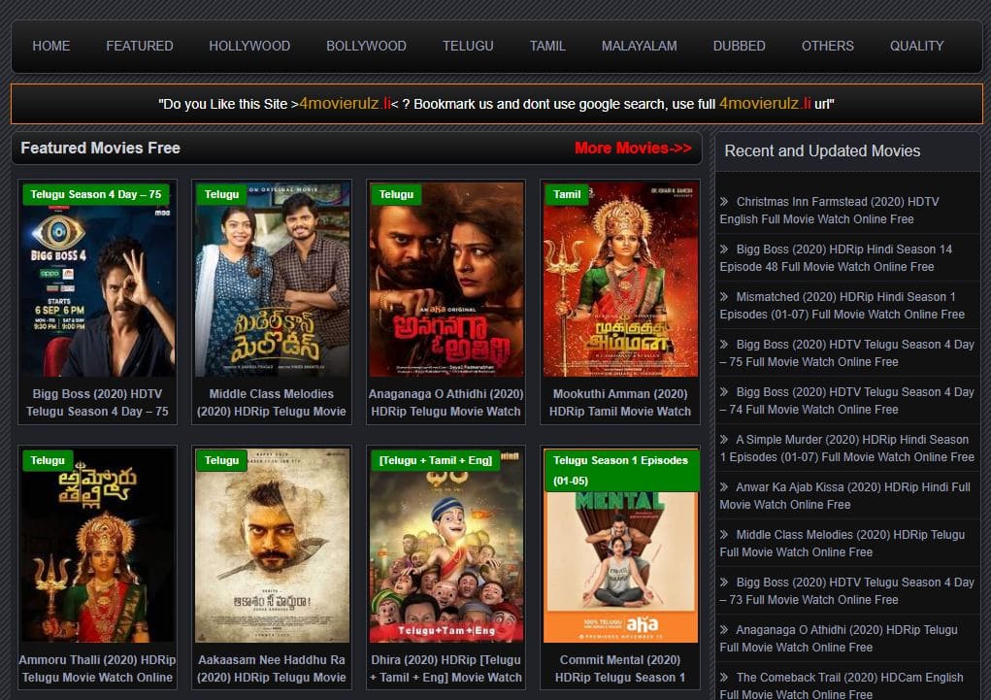Click the chevron icon beside Mismatched (2020)

click(724, 296)
